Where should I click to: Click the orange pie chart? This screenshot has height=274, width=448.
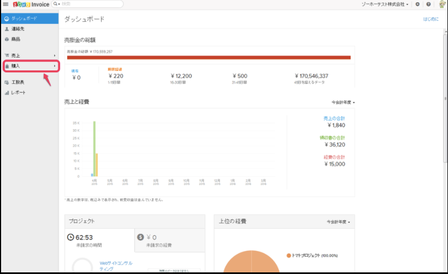coord(251,263)
